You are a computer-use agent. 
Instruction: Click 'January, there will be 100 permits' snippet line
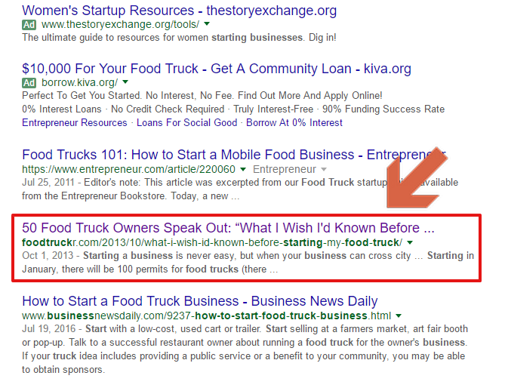click(150, 269)
